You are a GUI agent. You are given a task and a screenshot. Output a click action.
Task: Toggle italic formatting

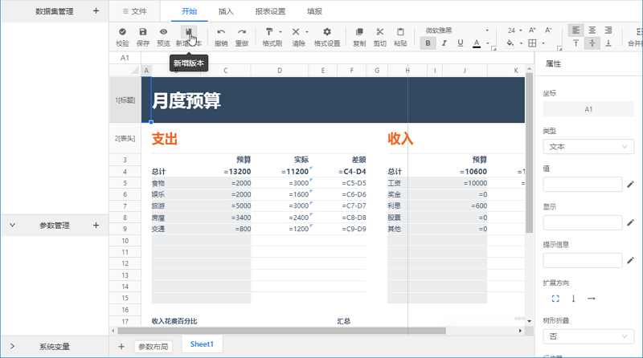pyautogui.click(x=444, y=43)
